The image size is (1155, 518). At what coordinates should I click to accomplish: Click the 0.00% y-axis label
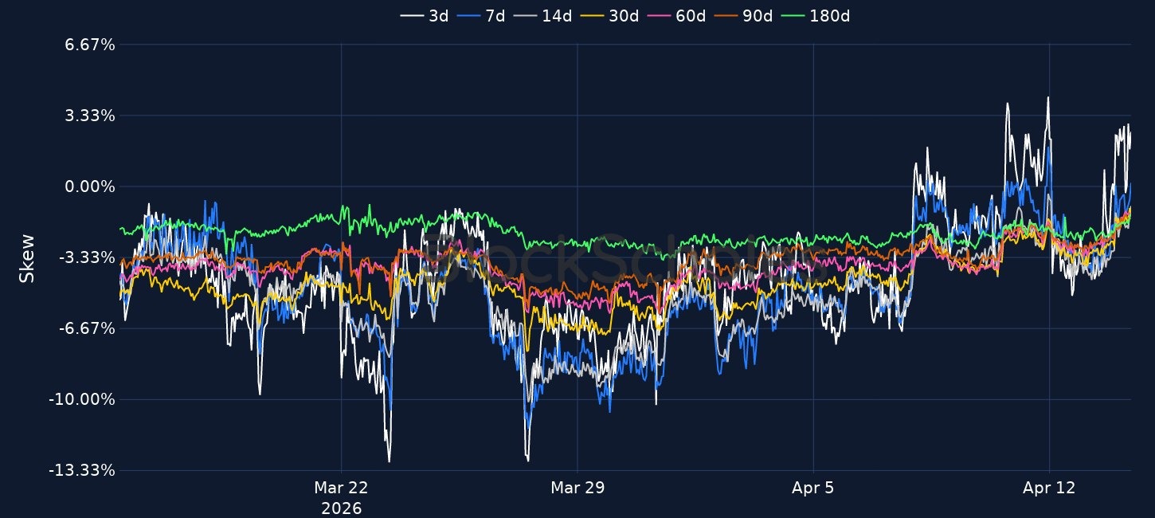click(x=90, y=187)
